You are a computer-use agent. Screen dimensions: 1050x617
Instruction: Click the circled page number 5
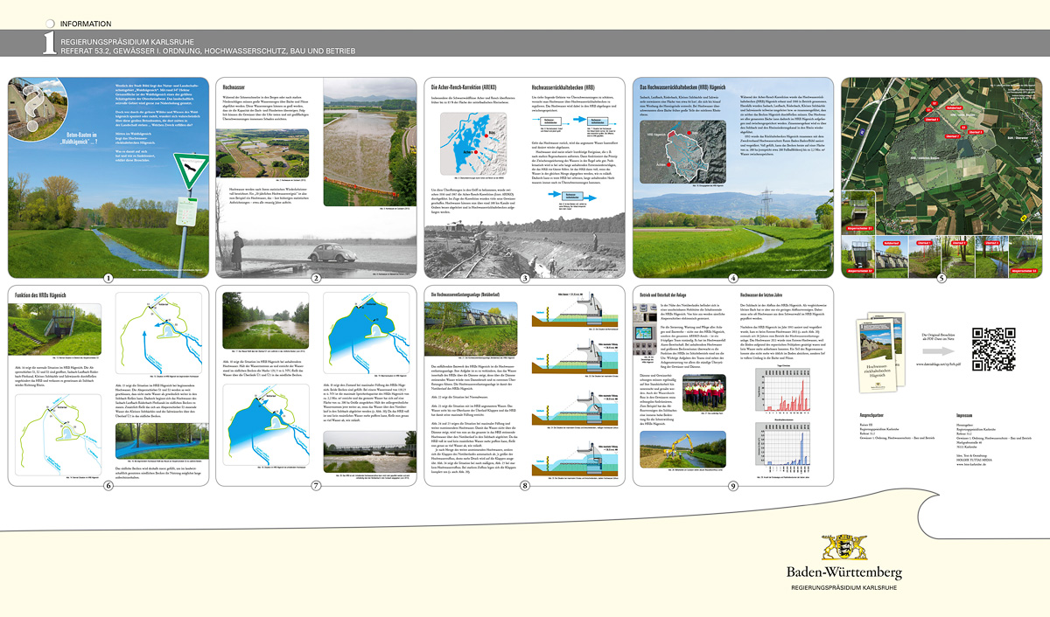pyautogui.click(x=941, y=278)
